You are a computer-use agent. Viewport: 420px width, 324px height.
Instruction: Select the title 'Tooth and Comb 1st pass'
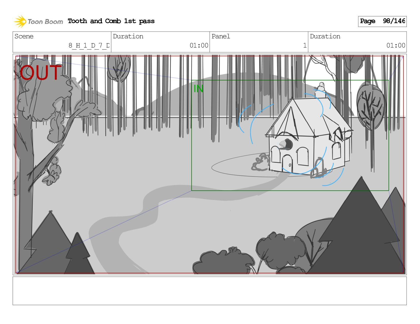click(111, 21)
